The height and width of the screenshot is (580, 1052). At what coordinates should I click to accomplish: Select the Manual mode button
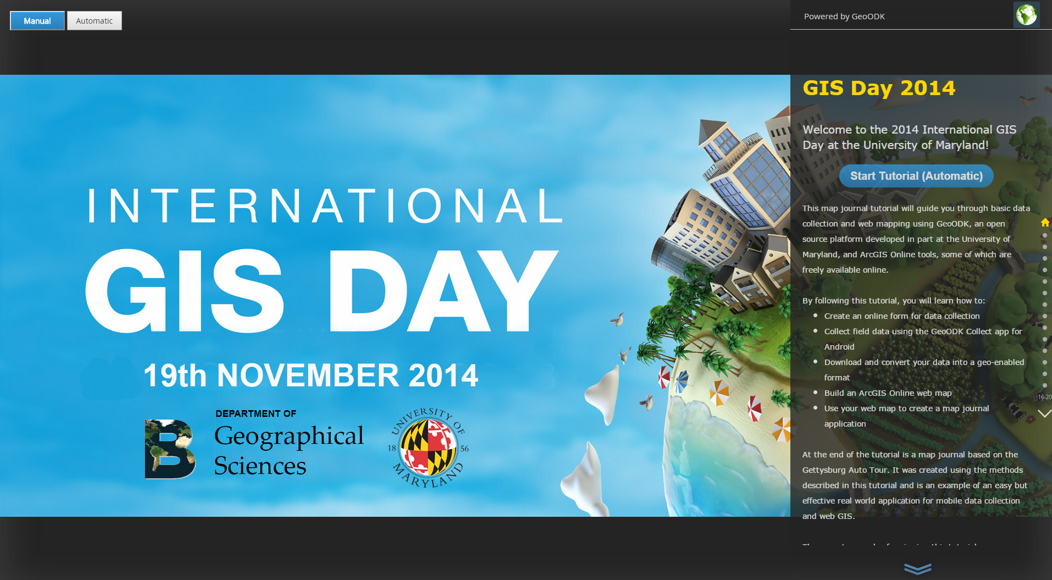[x=37, y=21]
